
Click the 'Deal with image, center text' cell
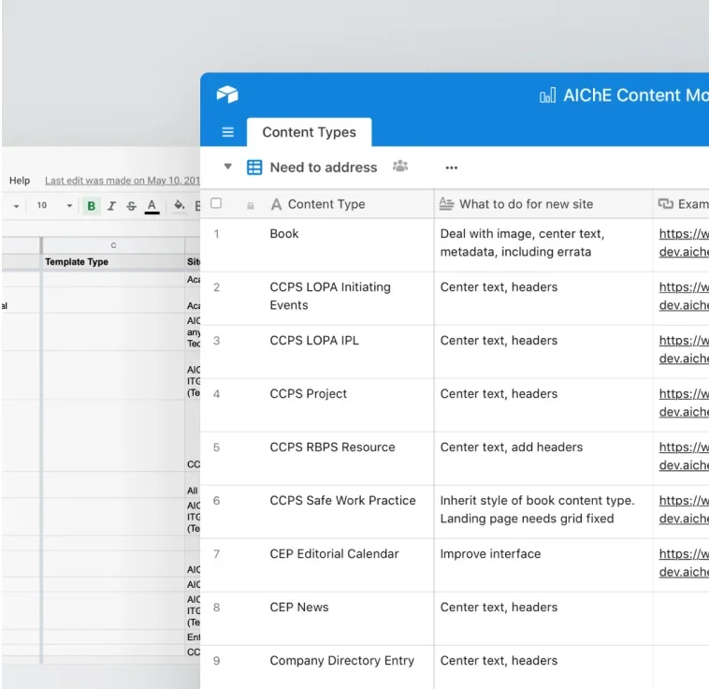tap(543, 245)
